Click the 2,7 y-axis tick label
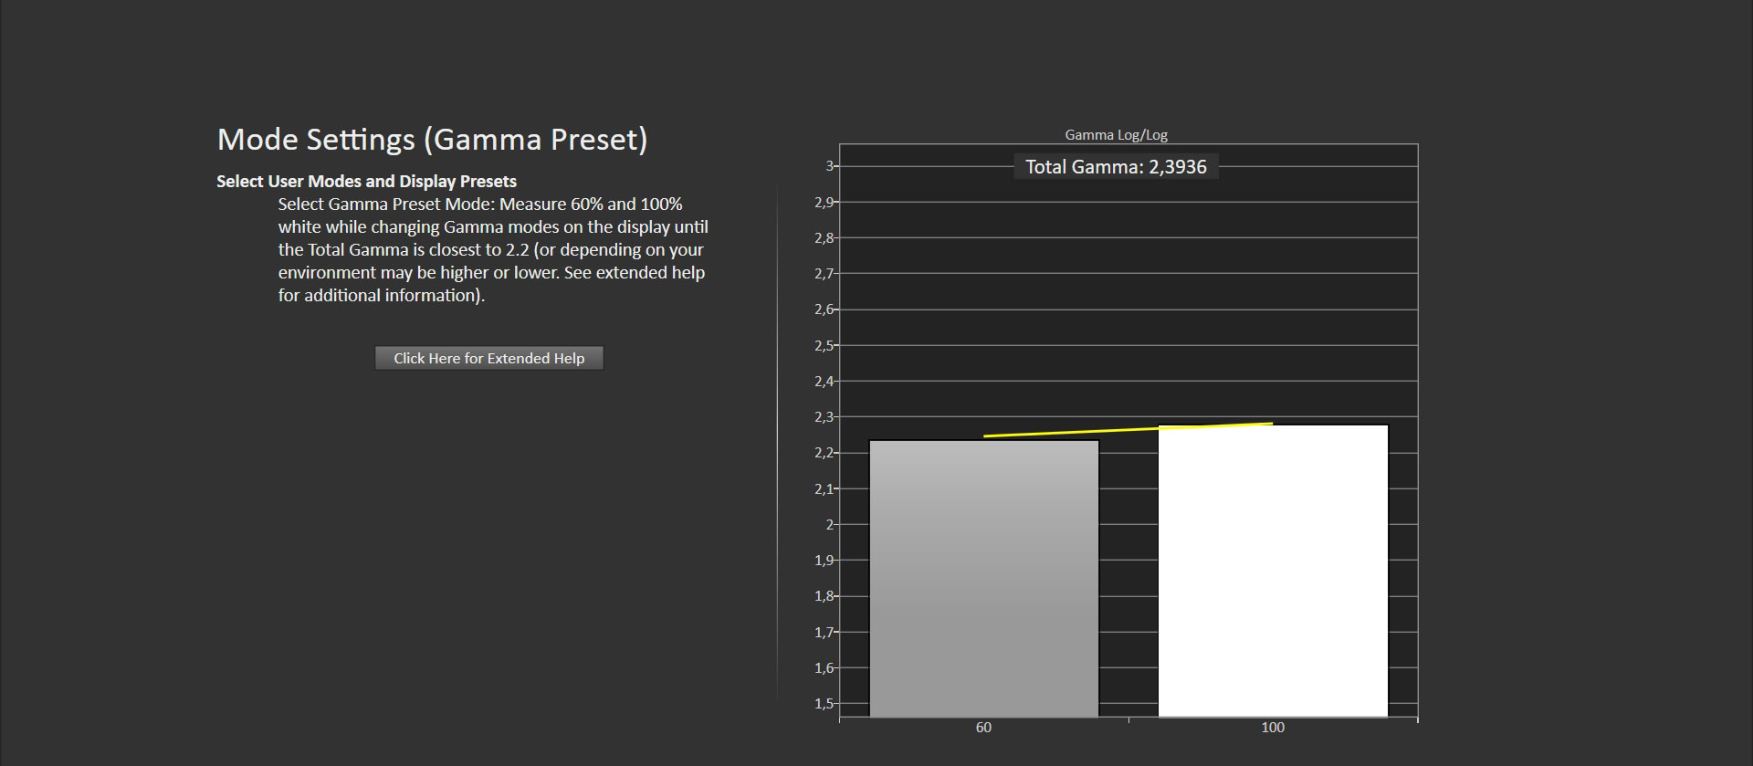Image resolution: width=1753 pixels, height=766 pixels. click(x=824, y=274)
